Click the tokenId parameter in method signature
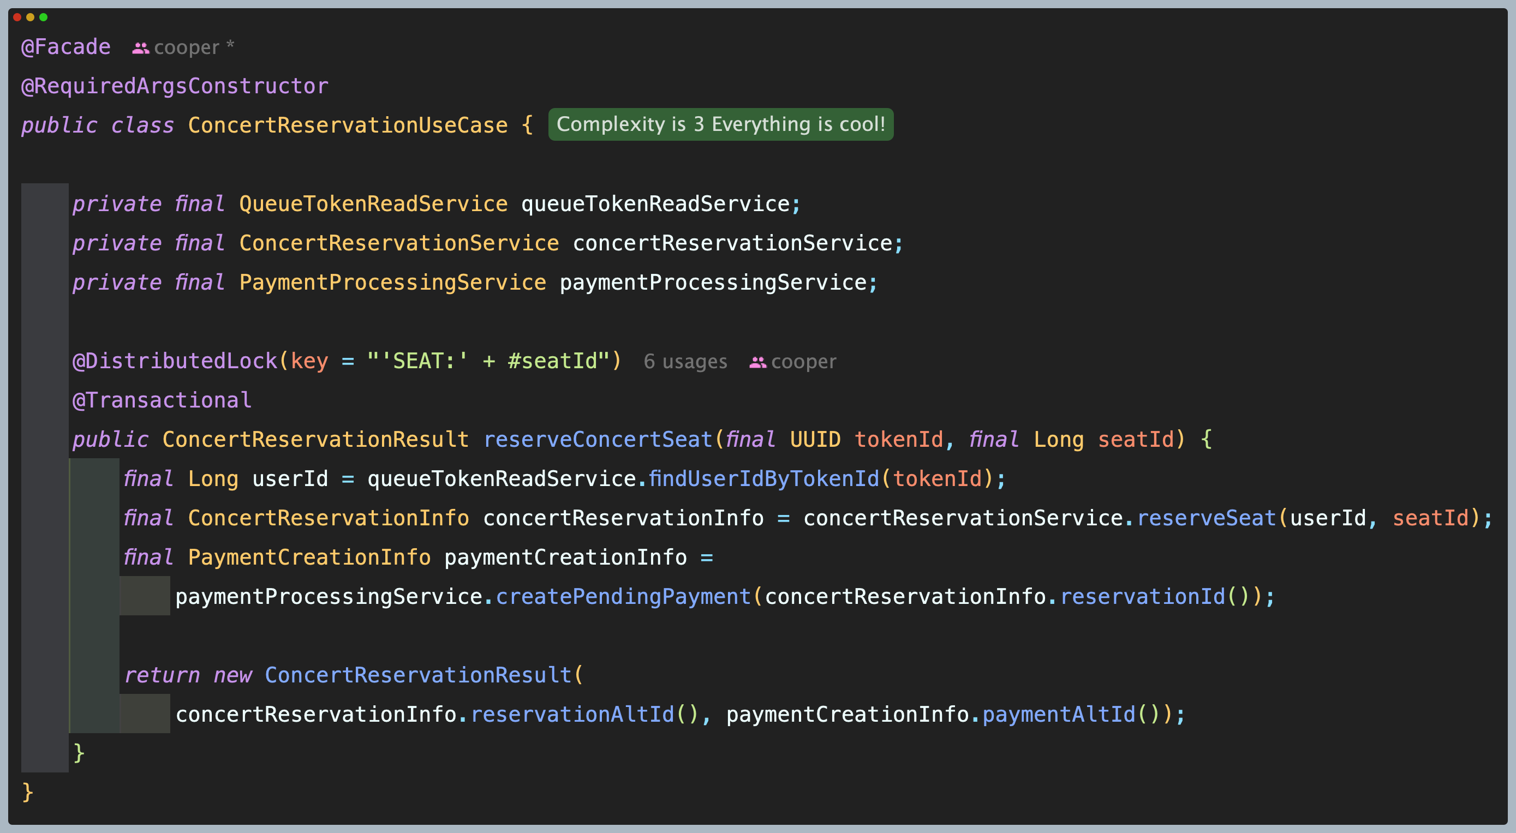The image size is (1516, 833). tap(899, 440)
